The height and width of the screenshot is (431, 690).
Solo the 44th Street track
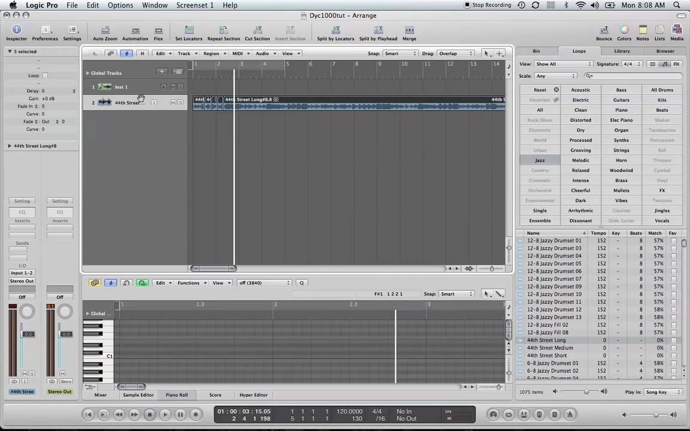pos(180,102)
